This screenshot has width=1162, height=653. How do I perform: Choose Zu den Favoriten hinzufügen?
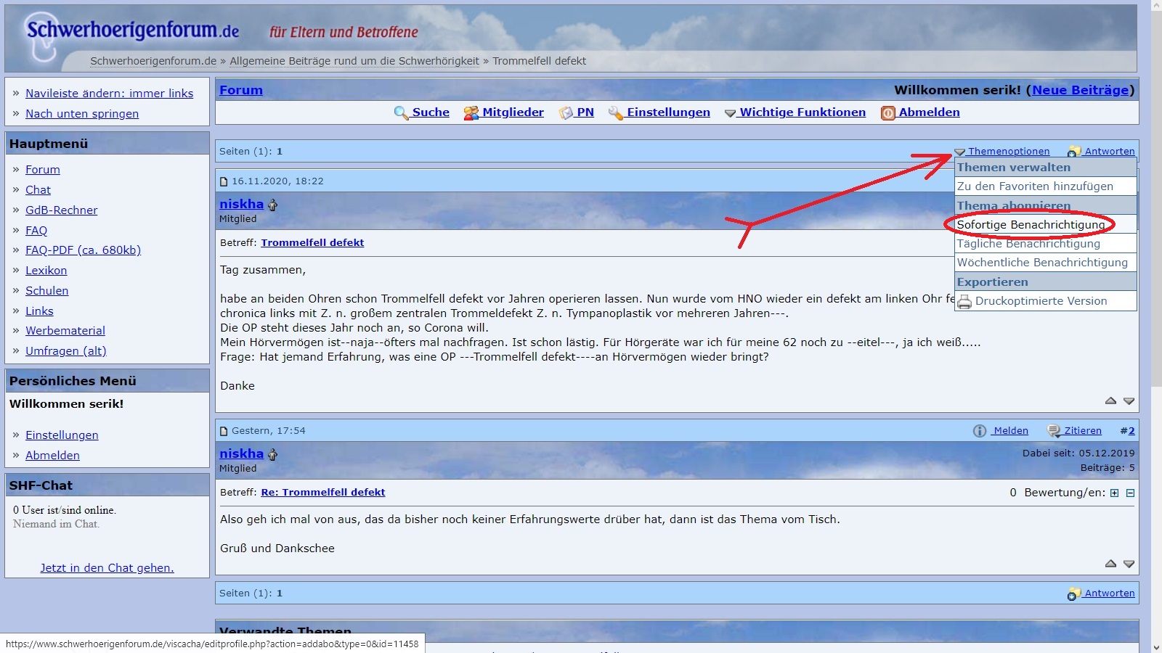click(x=1035, y=186)
